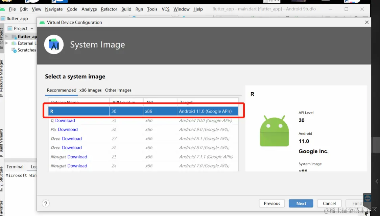
Task: Open the Build menu
Action: (x=126, y=9)
